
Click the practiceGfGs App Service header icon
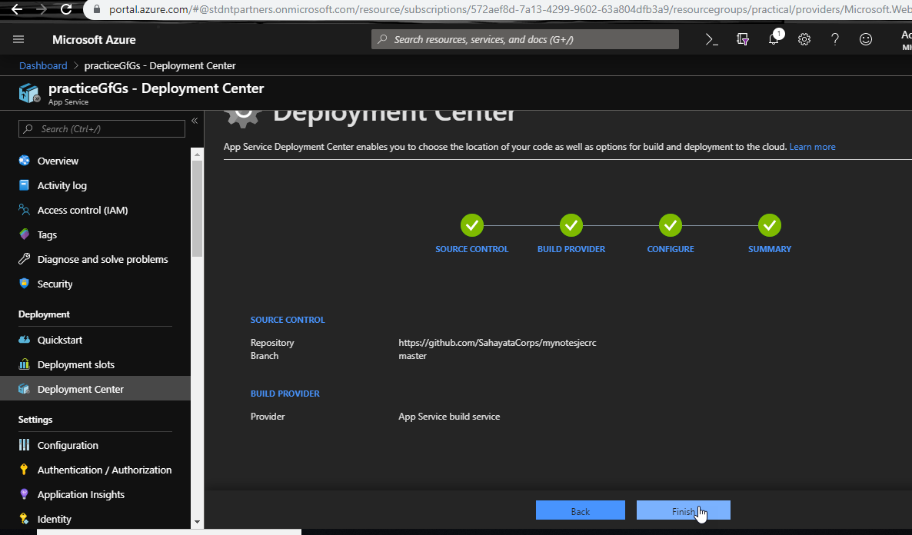point(28,93)
